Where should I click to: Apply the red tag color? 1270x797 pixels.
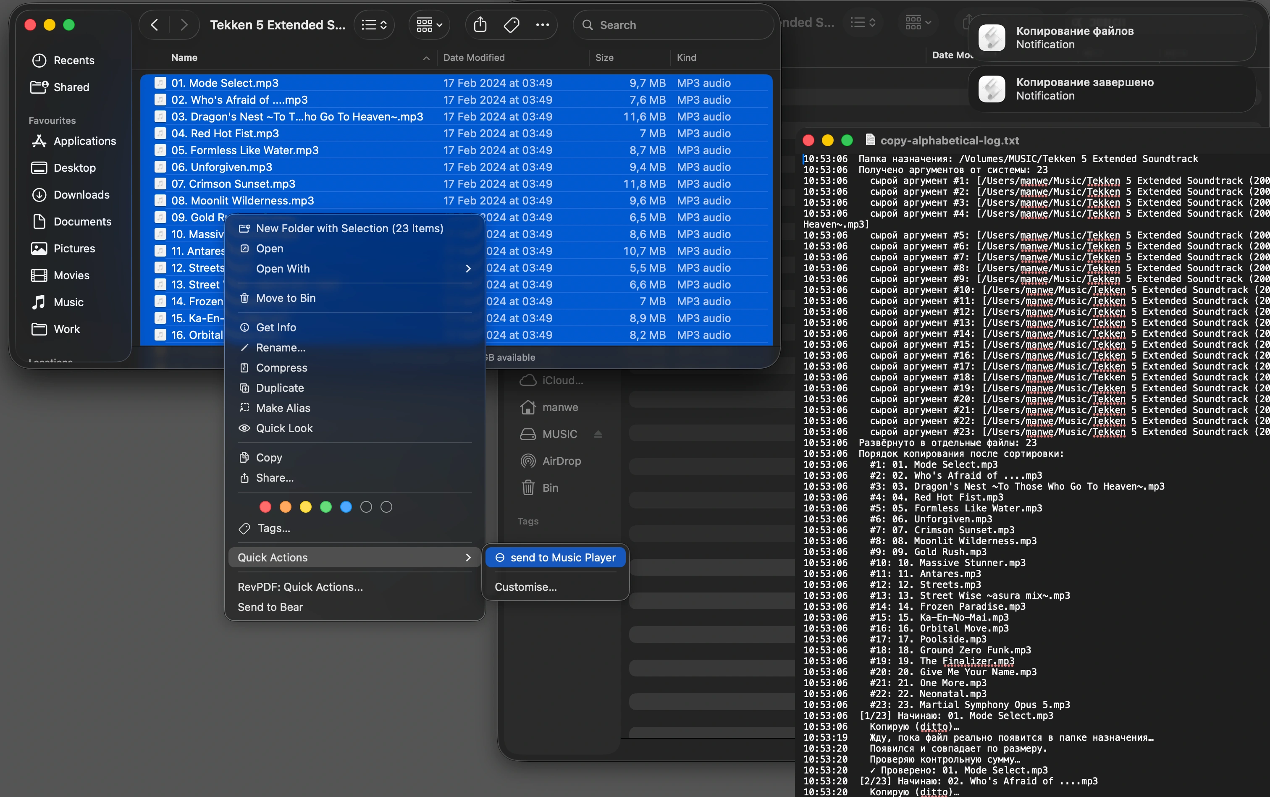(265, 506)
